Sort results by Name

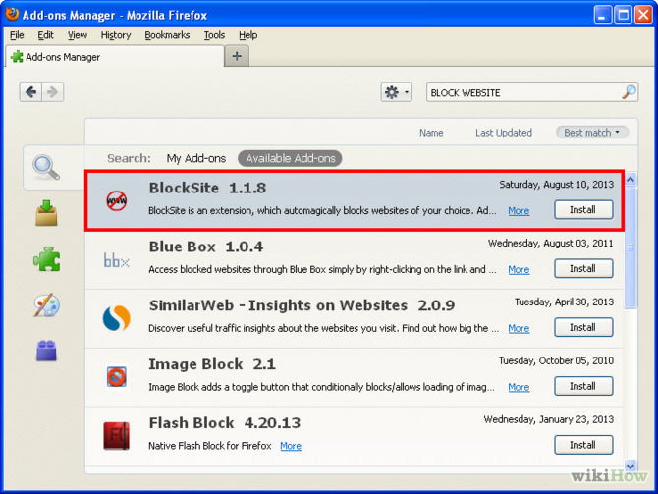[431, 133]
